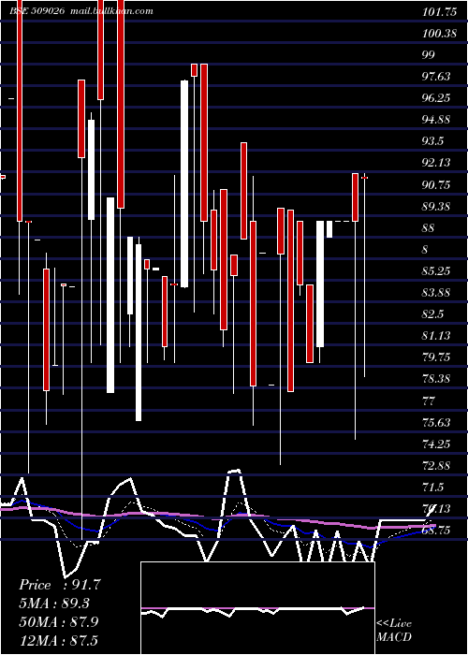Image resolution: width=468 pixels, height=655 pixels.
Task: Click the 'Price : 91.7' readout
Action: pyautogui.click(x=60, y=585)
